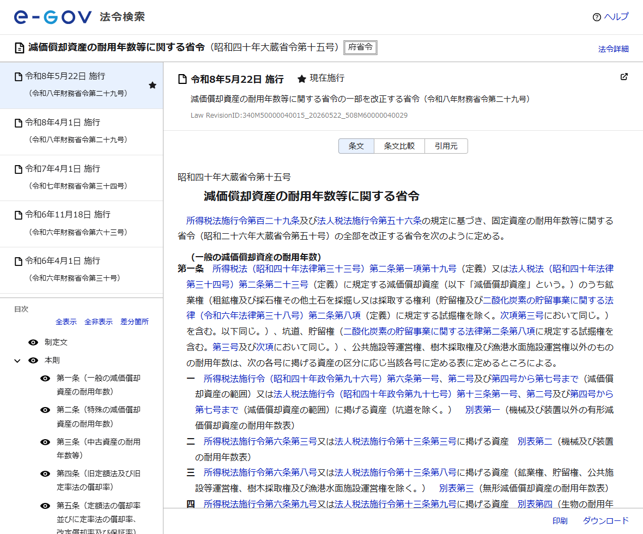Click 全非表示 in contents
The width and height of the screenshot is (643, 534).
(x=99, y=322)
